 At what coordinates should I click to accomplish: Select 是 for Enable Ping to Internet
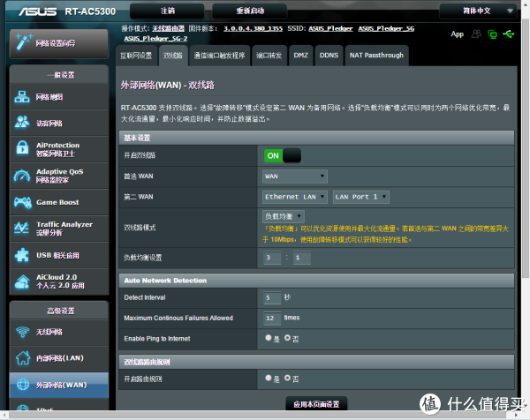(269, 338)
